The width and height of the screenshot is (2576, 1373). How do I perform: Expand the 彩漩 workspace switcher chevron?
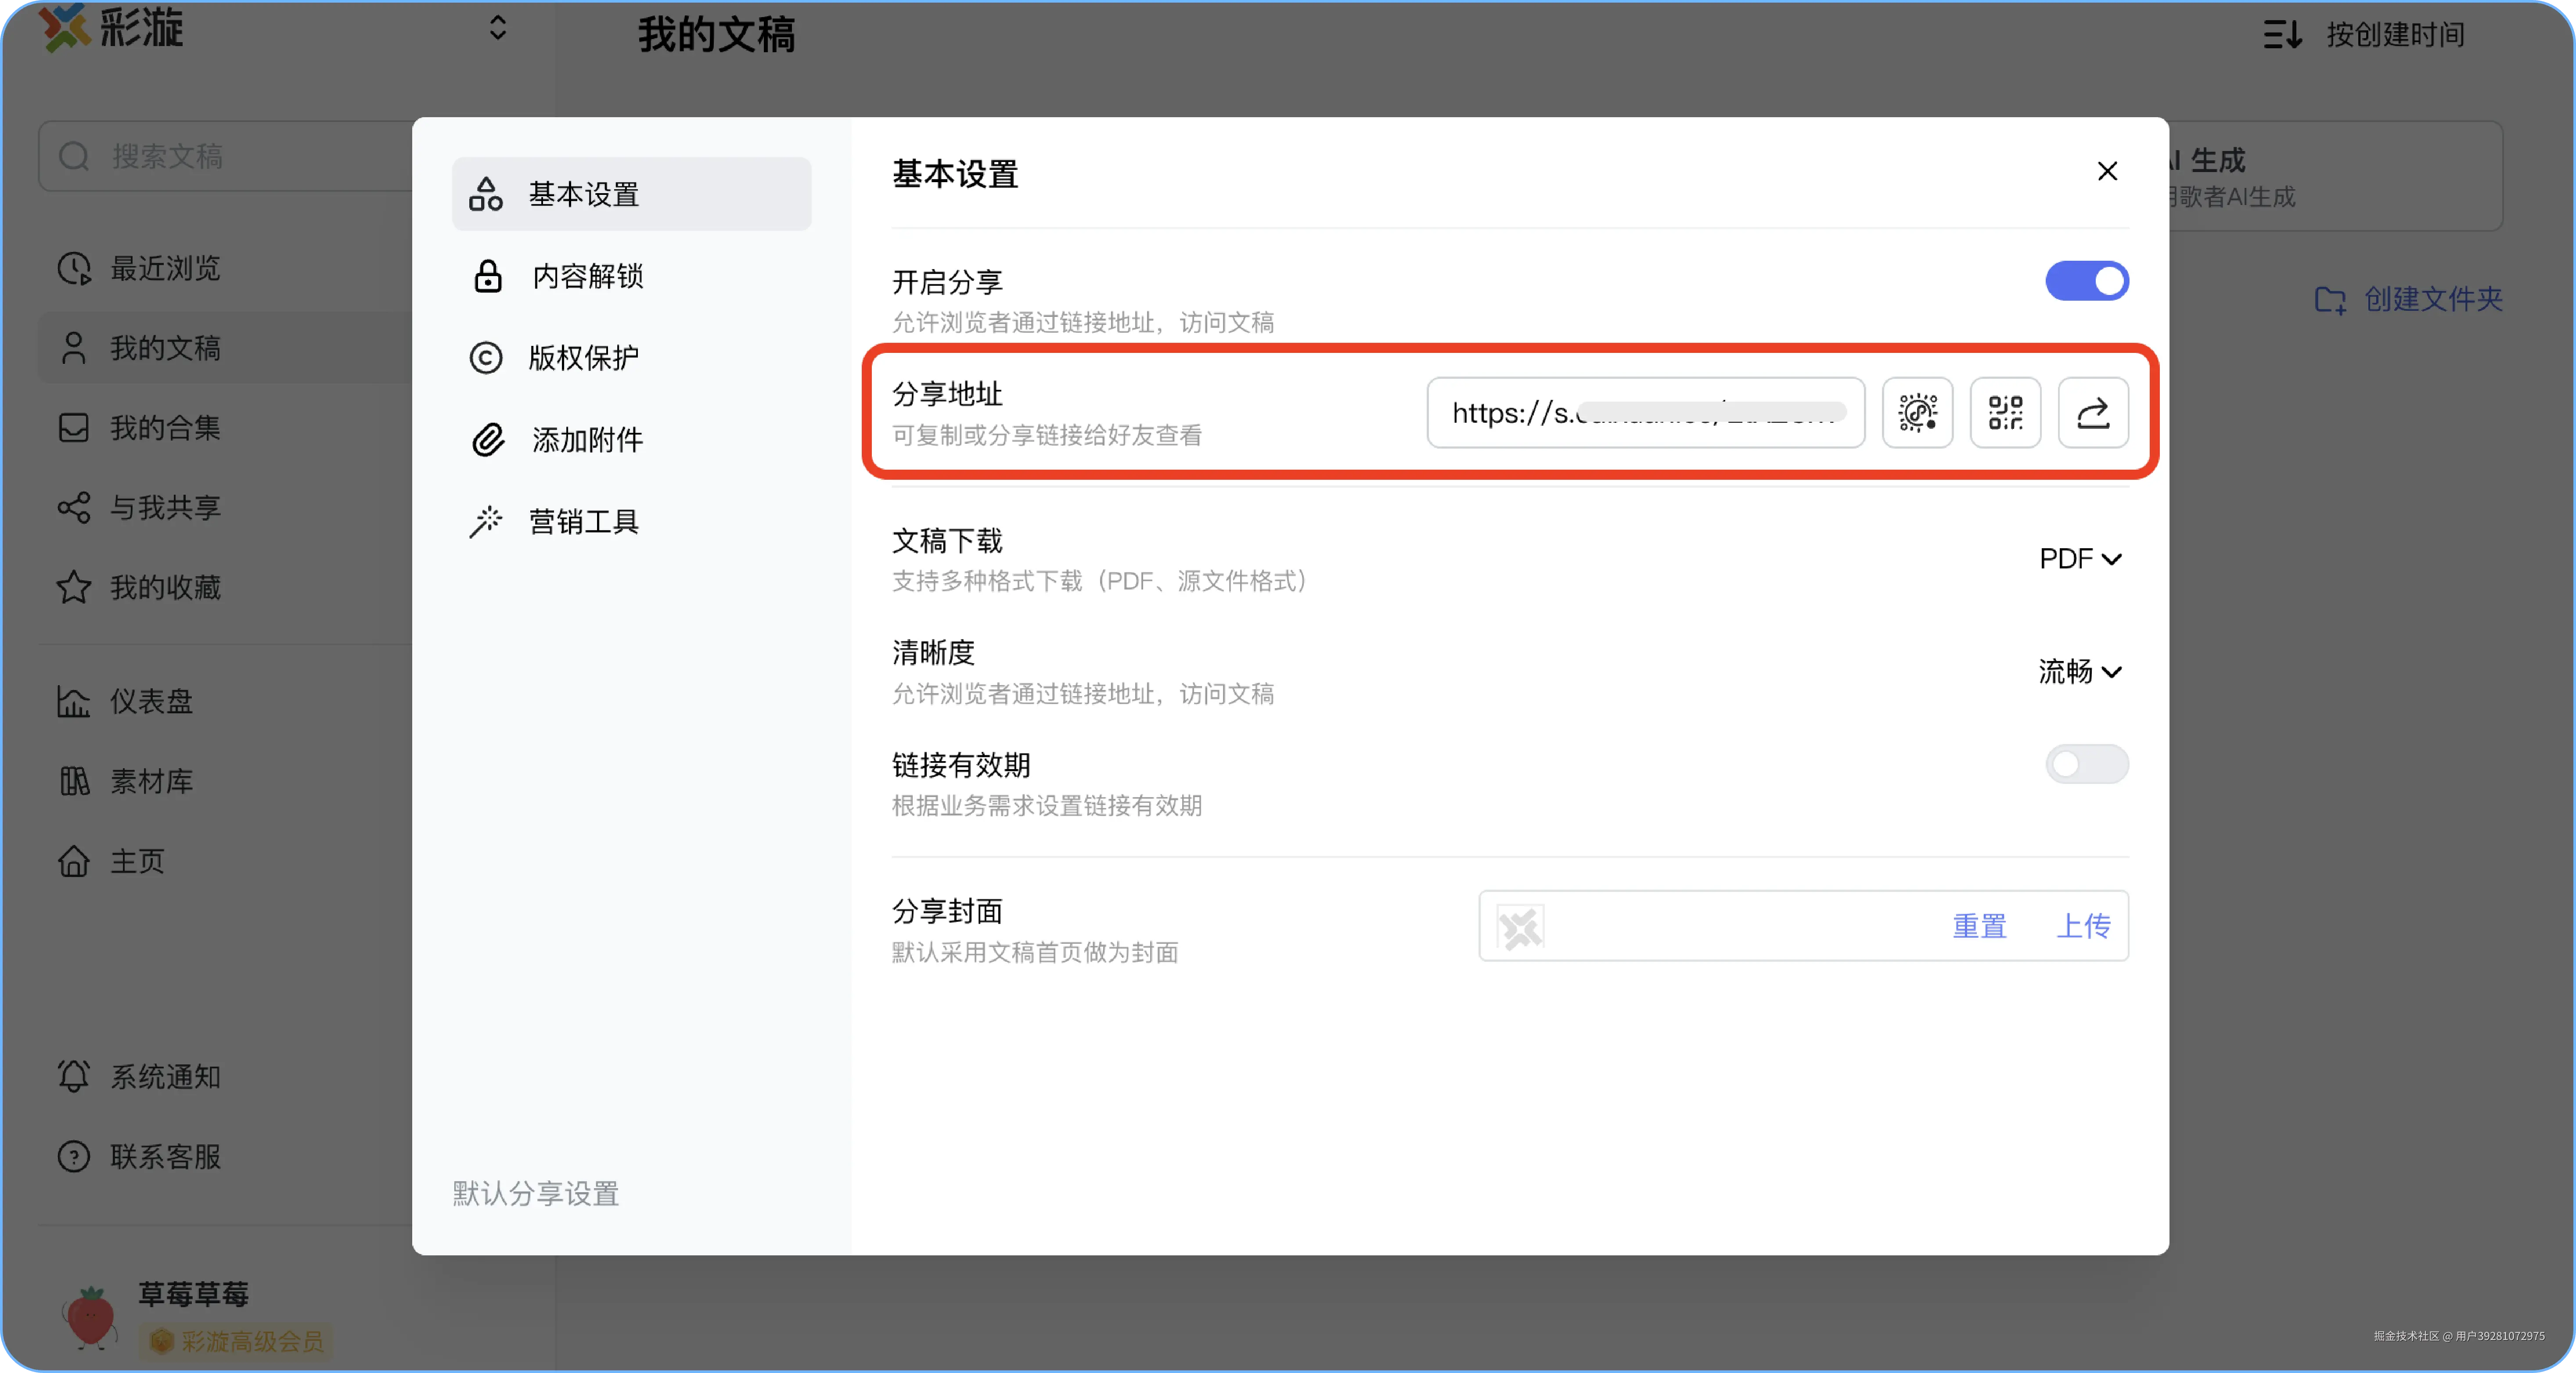tap(497, 28)
